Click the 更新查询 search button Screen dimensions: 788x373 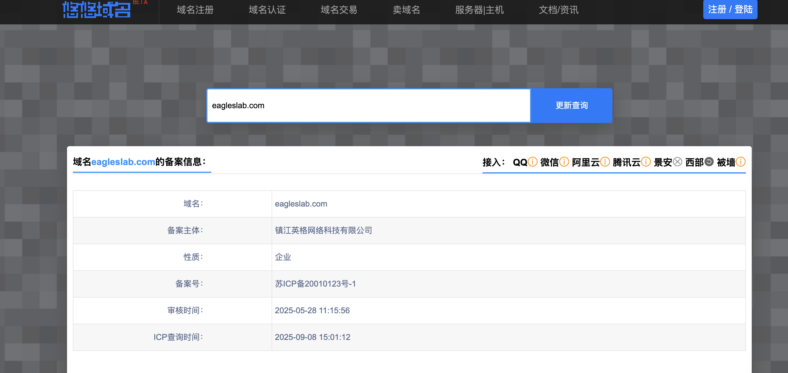coord(572,106)
